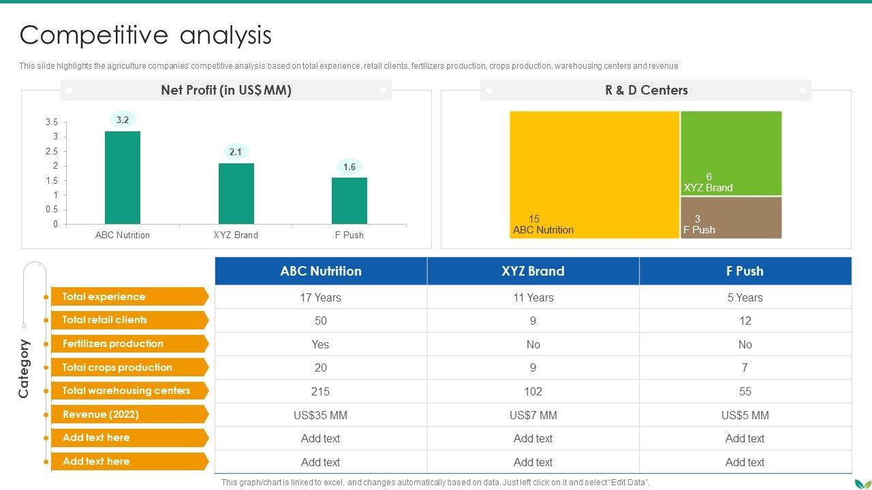Click the US$35 MM revenue cell
Viewport: 872px width, 490px height.
coord(321,415)
